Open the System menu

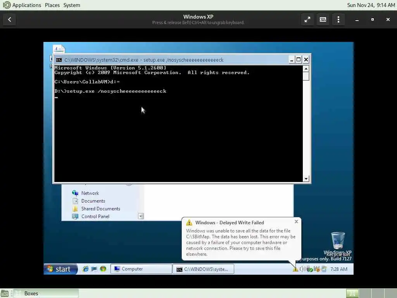[x=72, y=5]
